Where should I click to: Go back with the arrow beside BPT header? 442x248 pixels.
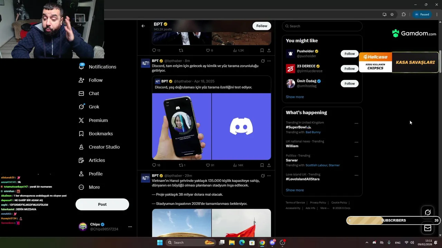(x=143, y=26)
